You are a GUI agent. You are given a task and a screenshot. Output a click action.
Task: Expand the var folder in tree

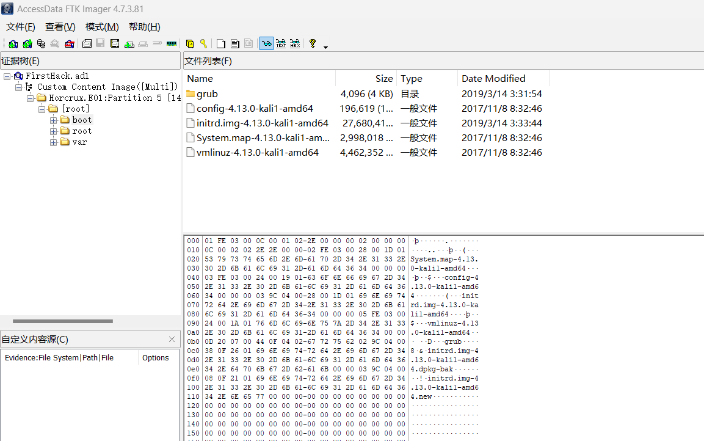click(54, 142)
